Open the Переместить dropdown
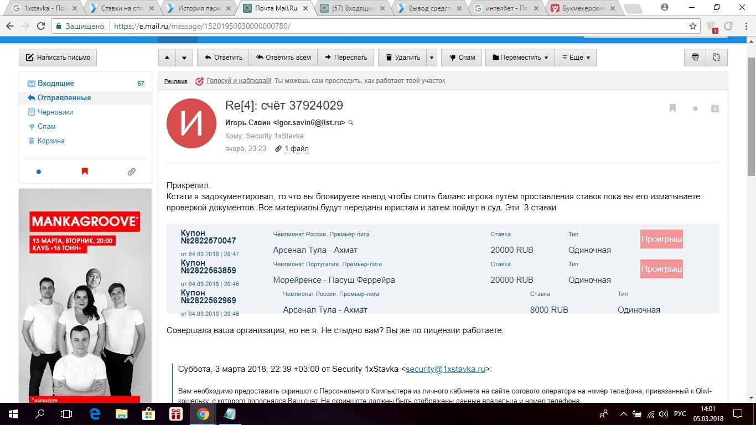The image size is (756, 425). point(520,58)
